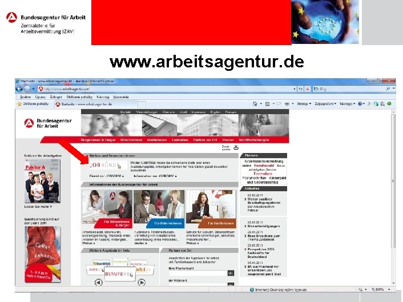
Task: Click the vertical page scrollbar
Action: click(393, 181)
